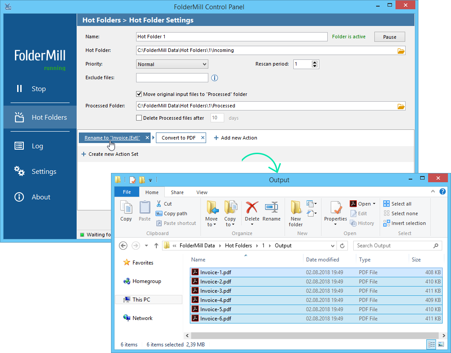Screen dimensions: 451x353
Task: Select the Invoice-3.pdf file
Action: [215, 291]
